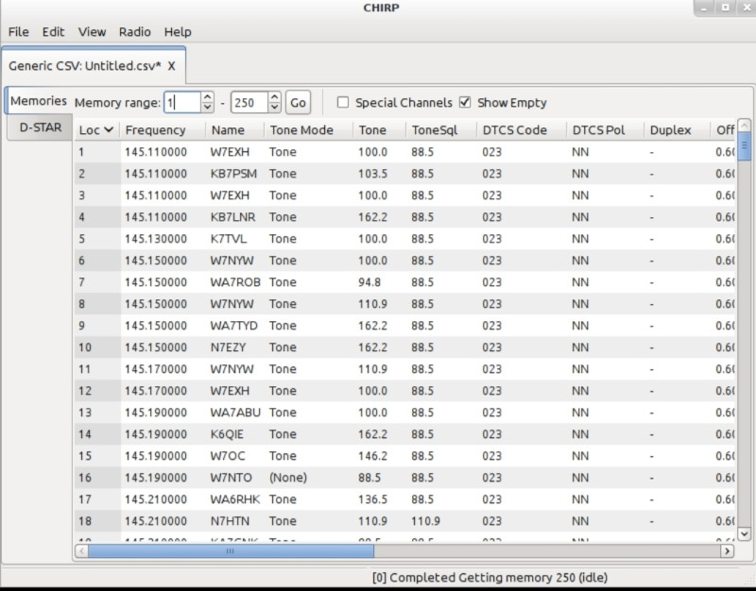Switch to the D-STAR tab
The width and height of the screenshot is (756, 591).
point(38,128)
